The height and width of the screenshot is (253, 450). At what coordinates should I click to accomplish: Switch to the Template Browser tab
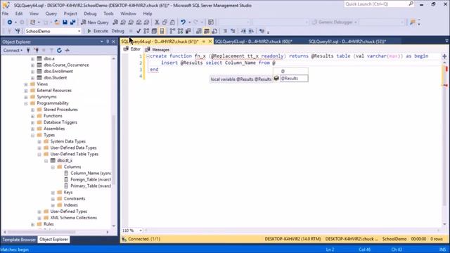coord(19,239)
